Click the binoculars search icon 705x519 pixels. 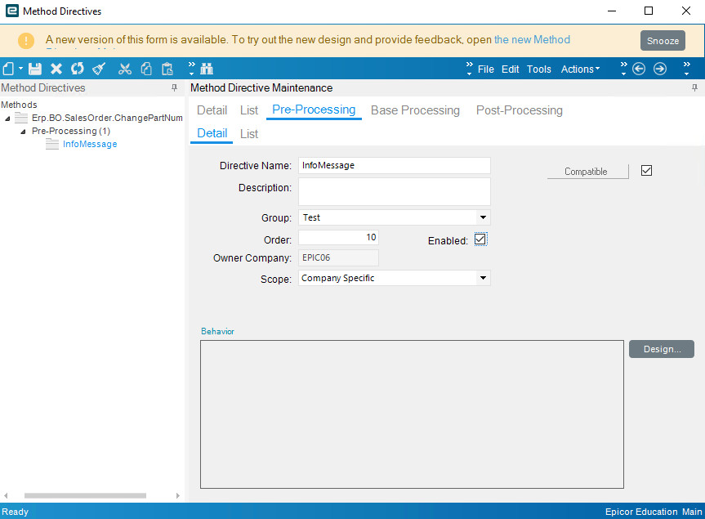pyautogui.click(x=206, y=69)
